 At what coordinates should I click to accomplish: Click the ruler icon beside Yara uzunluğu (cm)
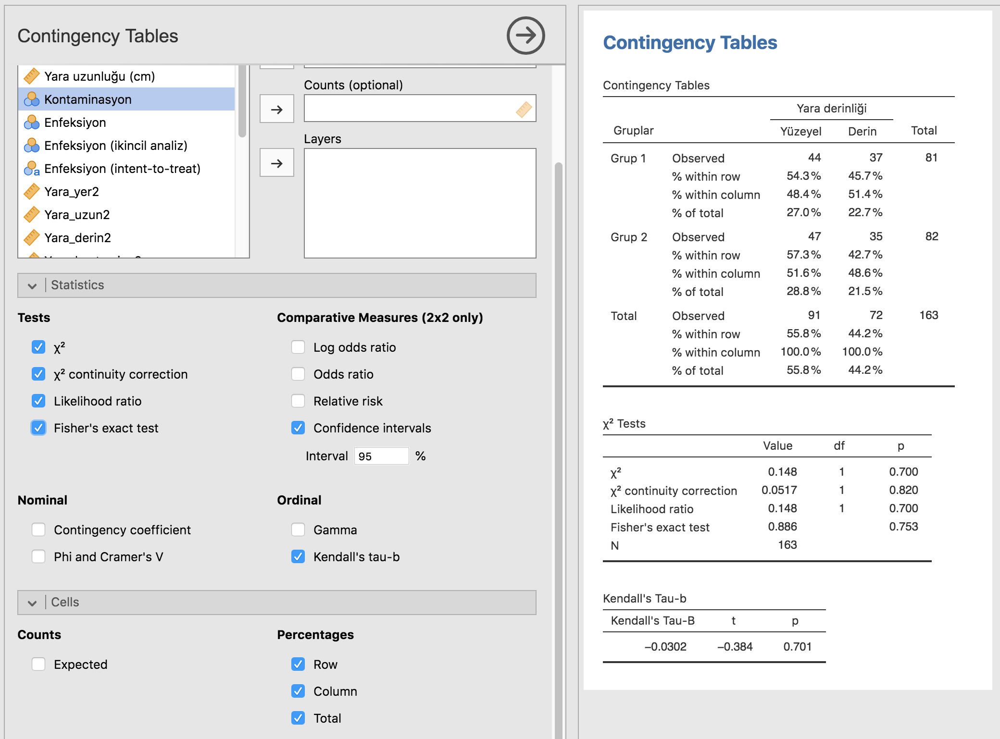coord(32,76)
